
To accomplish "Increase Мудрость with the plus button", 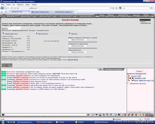I will tap(29, 47).
